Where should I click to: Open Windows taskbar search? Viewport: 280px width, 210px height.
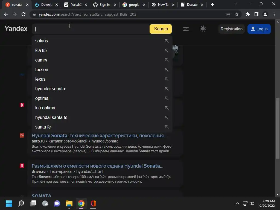click(x=21, y=203)
